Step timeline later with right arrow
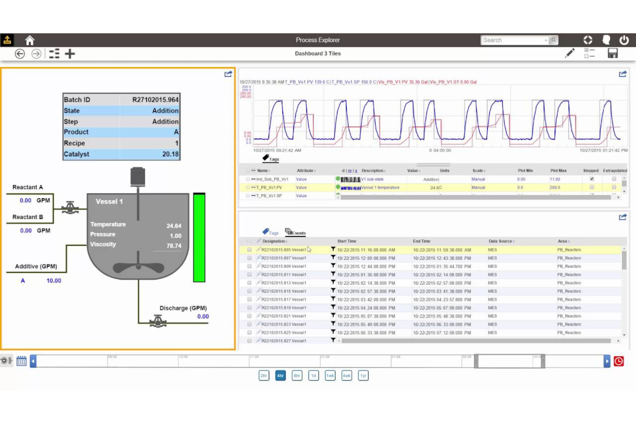636x424 pixels. pyautogui.click(x=607, y=361)
